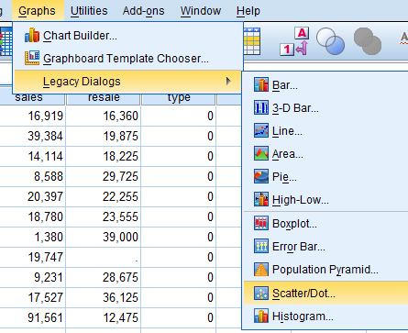Click the missing resale cell beside 19,747
The image size is (408, 333).
click(104, 257)
